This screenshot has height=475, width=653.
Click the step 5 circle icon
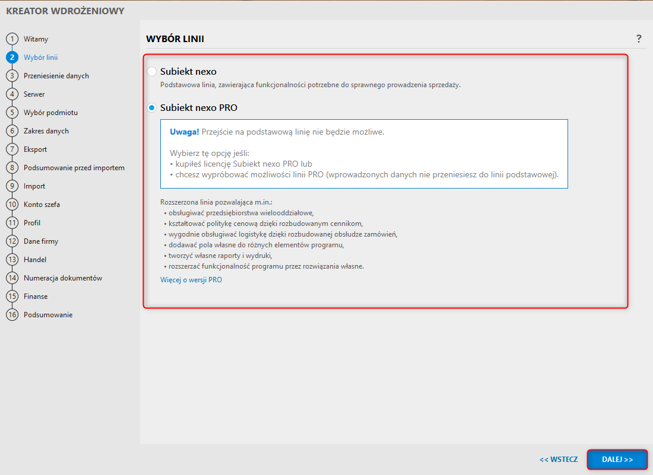pos(12,112)
